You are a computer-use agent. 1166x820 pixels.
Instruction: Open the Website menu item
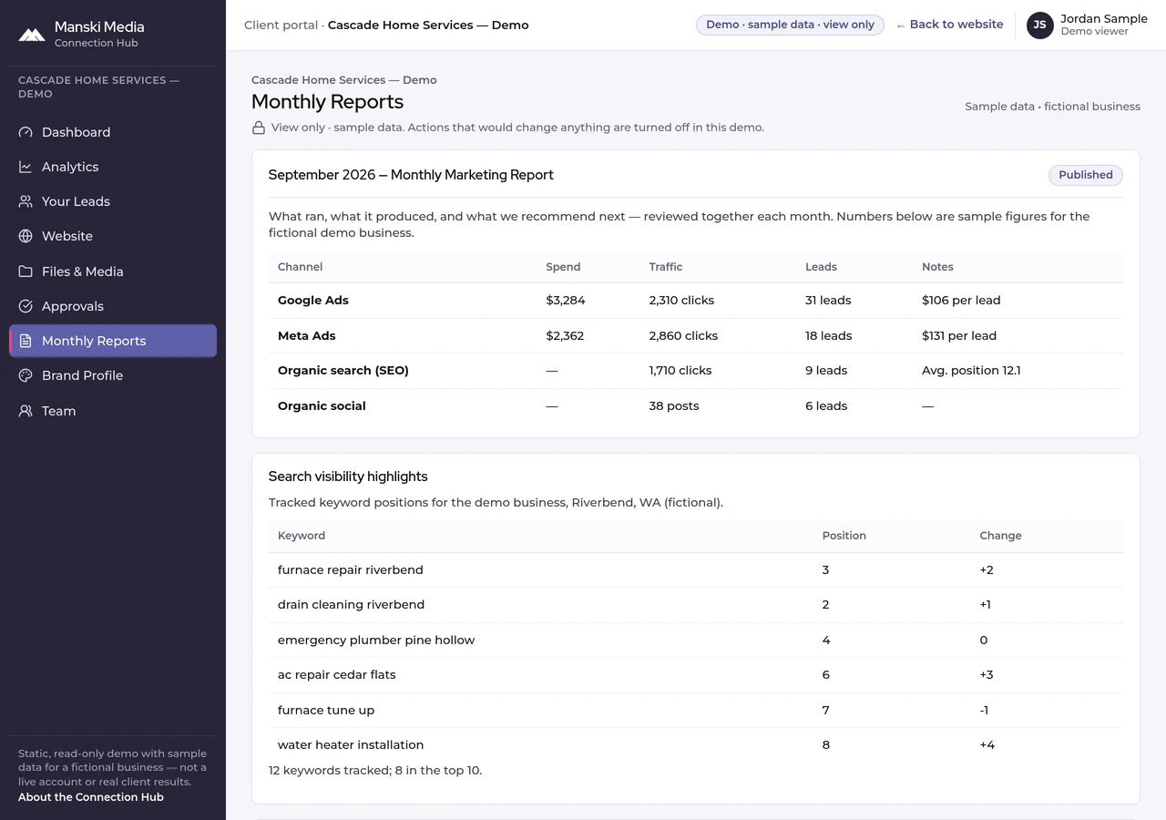click(113, 236)
